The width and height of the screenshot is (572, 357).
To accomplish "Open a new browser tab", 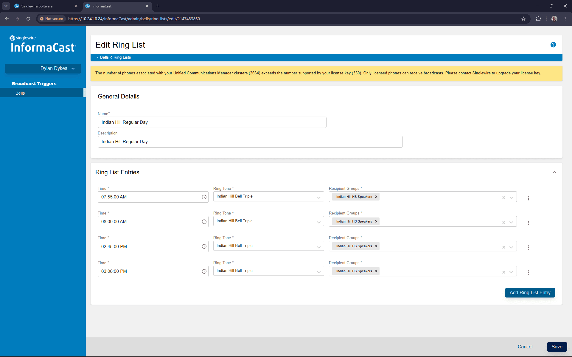I will click(158, 6).
